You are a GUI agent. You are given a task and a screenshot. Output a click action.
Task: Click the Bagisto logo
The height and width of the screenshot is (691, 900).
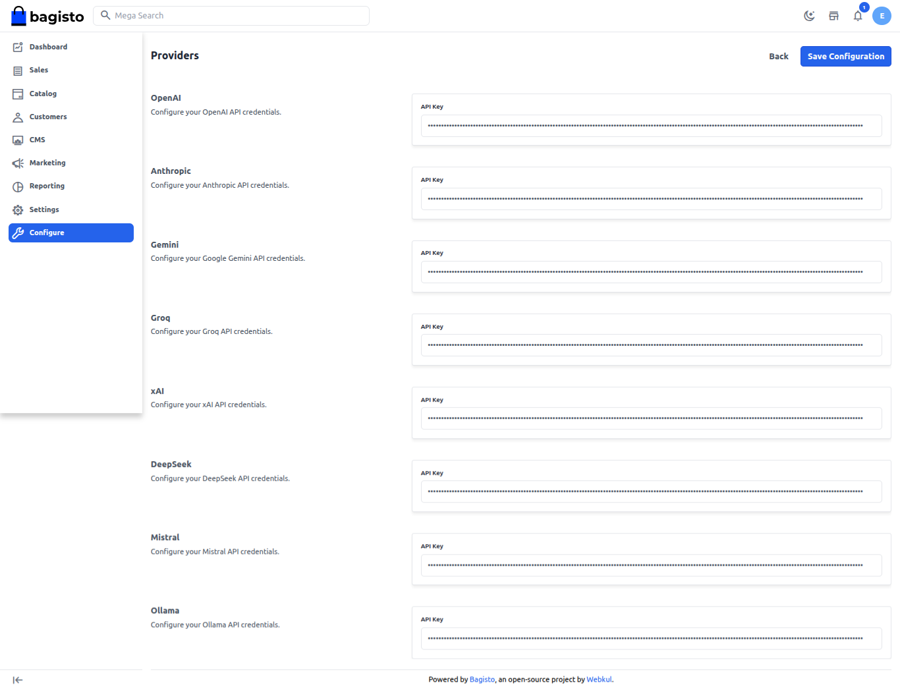[x=47, y=16]
